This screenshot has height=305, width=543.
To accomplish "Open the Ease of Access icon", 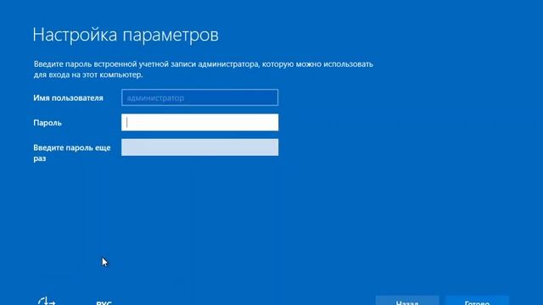I will tap(47, 302).
